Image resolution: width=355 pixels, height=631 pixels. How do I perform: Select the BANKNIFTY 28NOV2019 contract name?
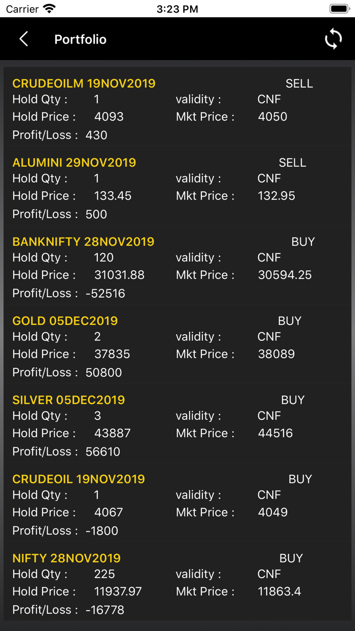click(83, 242)
